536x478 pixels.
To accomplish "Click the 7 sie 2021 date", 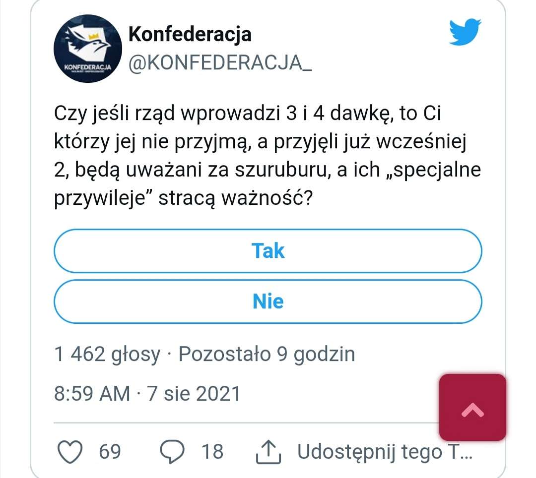I will pyautogui.click(x=194, y=393).
